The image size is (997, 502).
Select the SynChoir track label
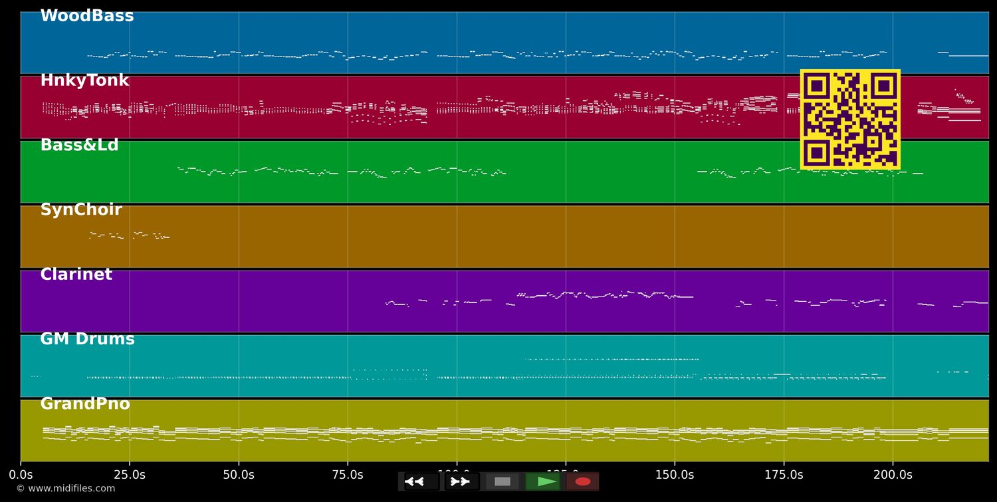pyautogui.click(x=81, y=209)
